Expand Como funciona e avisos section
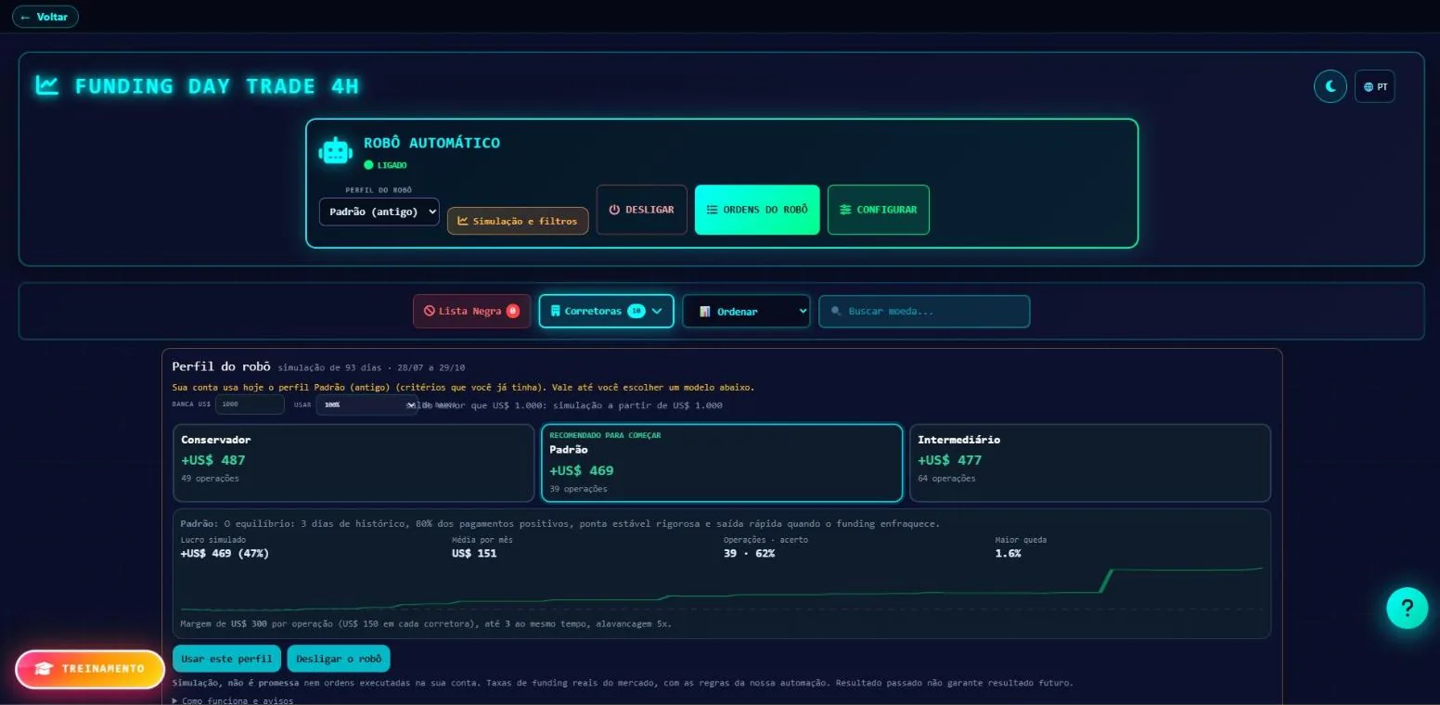 (x=233, y=700)
